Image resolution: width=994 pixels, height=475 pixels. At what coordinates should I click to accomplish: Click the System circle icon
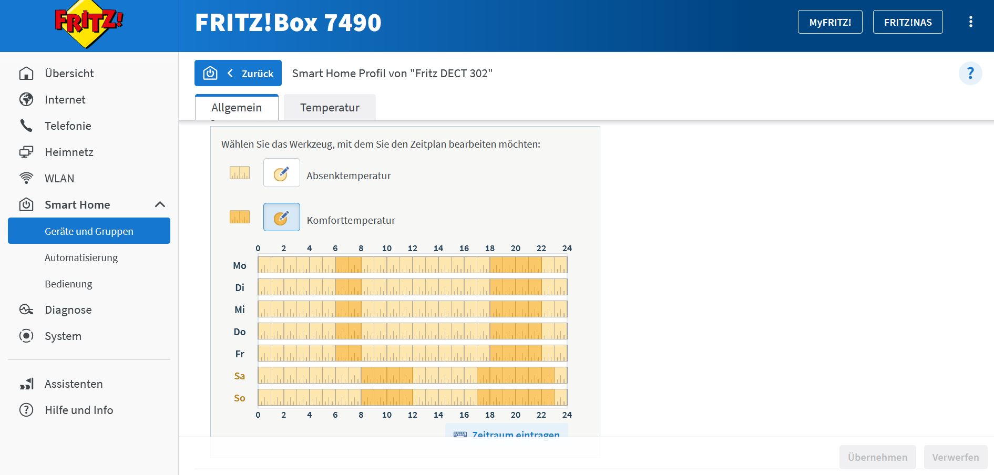pos(26,336)
